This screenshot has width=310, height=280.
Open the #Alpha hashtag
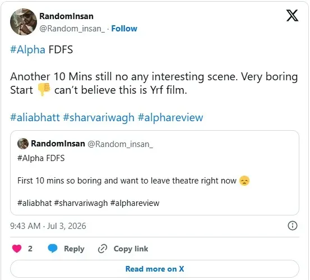pyautogui.click(x=27, y=49)
